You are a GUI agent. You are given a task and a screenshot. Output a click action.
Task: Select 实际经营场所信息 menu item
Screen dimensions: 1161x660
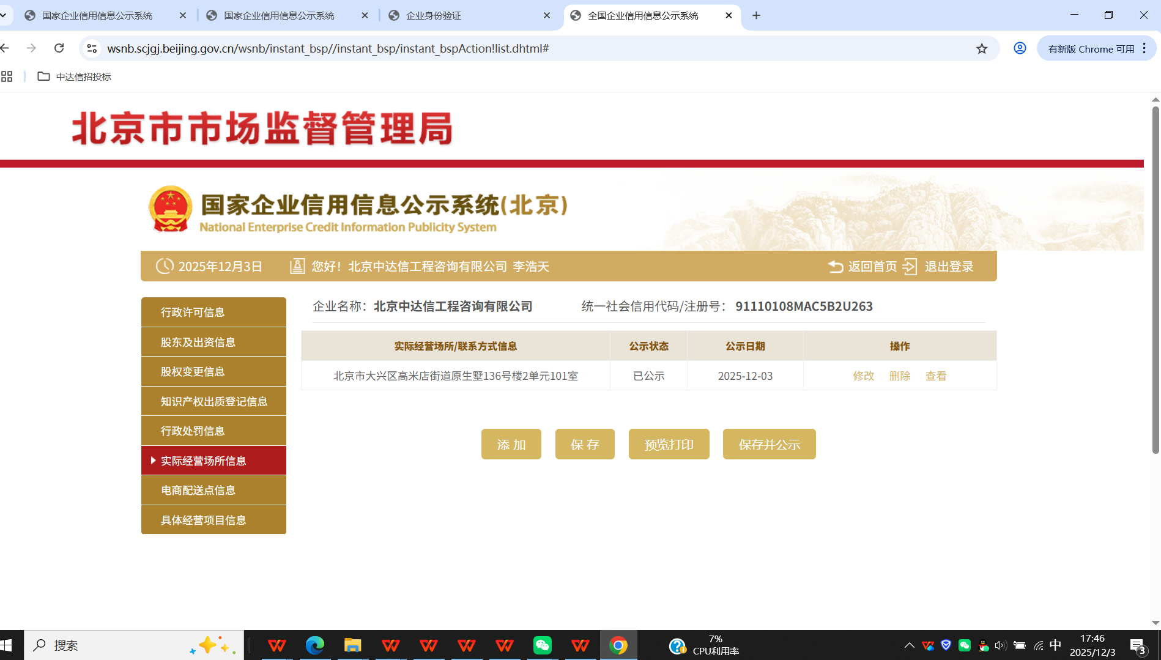click(213, 461)
